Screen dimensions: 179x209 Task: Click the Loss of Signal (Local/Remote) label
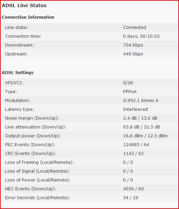click(37, 171)
